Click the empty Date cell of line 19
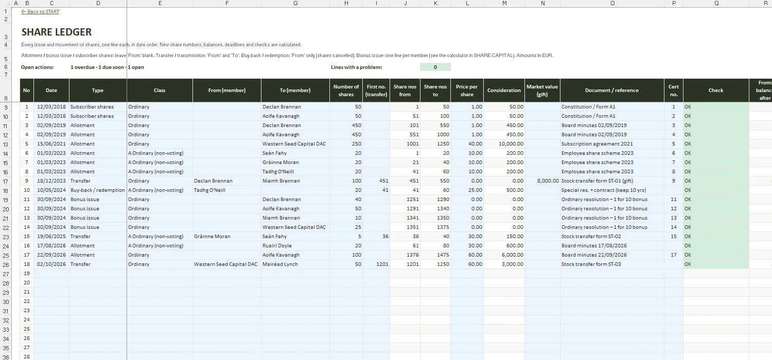Image resolution: width=772 pixels, height=360 pixels. point(51,274)
